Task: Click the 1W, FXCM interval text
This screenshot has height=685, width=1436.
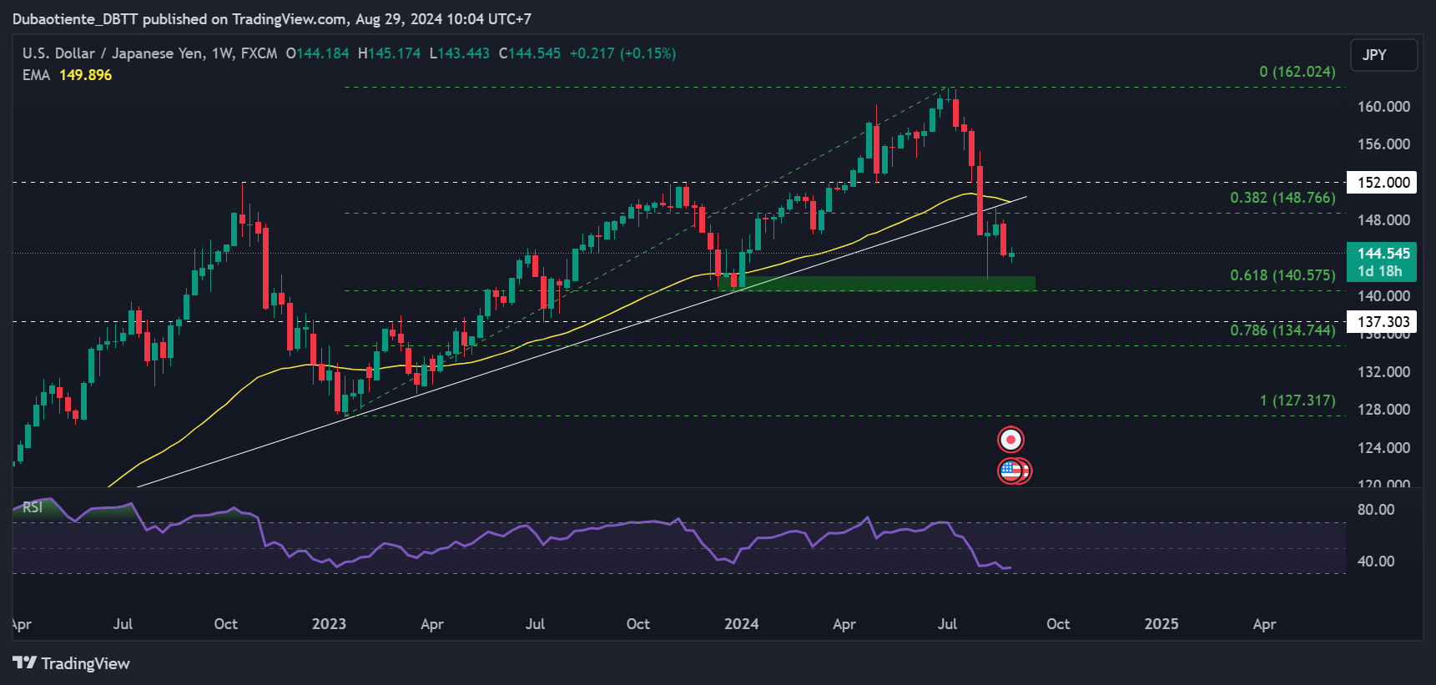Action: (244, 53)
